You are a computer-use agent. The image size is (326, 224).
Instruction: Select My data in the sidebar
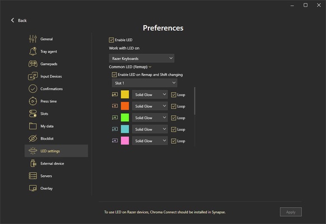pyautogui.click(x=56, y=126)
